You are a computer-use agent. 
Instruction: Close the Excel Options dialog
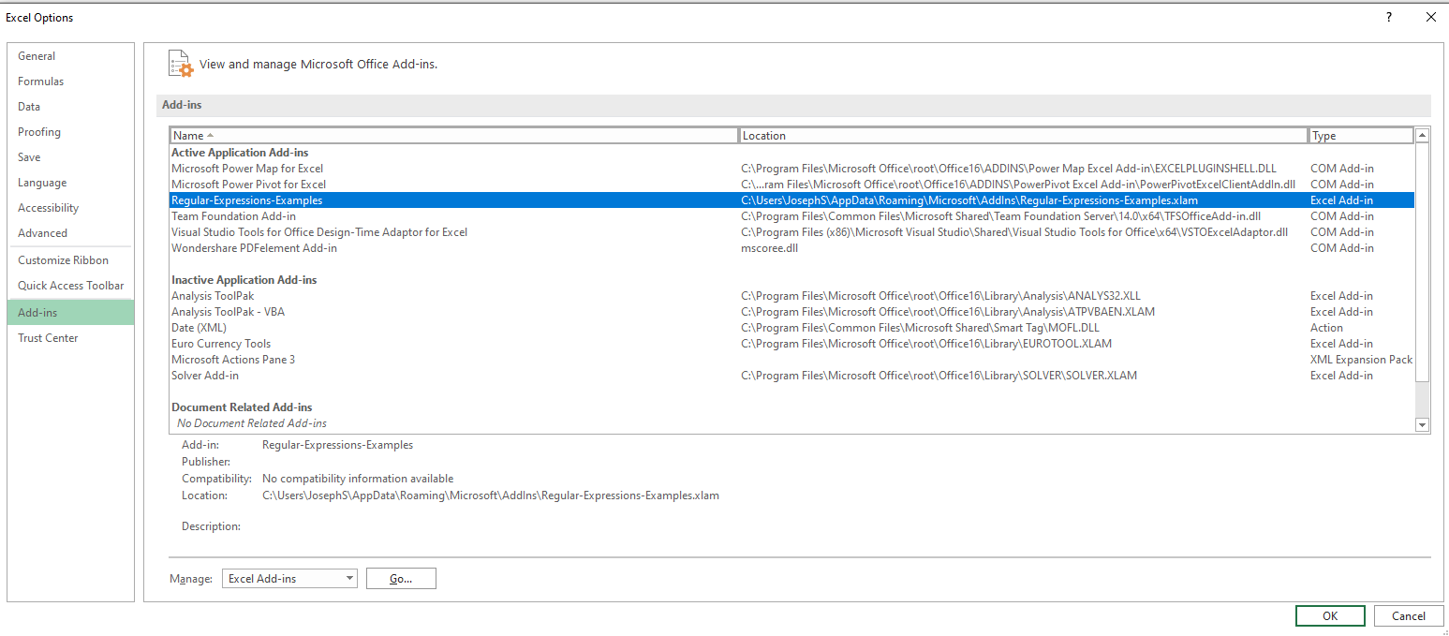click(1430, 17)
